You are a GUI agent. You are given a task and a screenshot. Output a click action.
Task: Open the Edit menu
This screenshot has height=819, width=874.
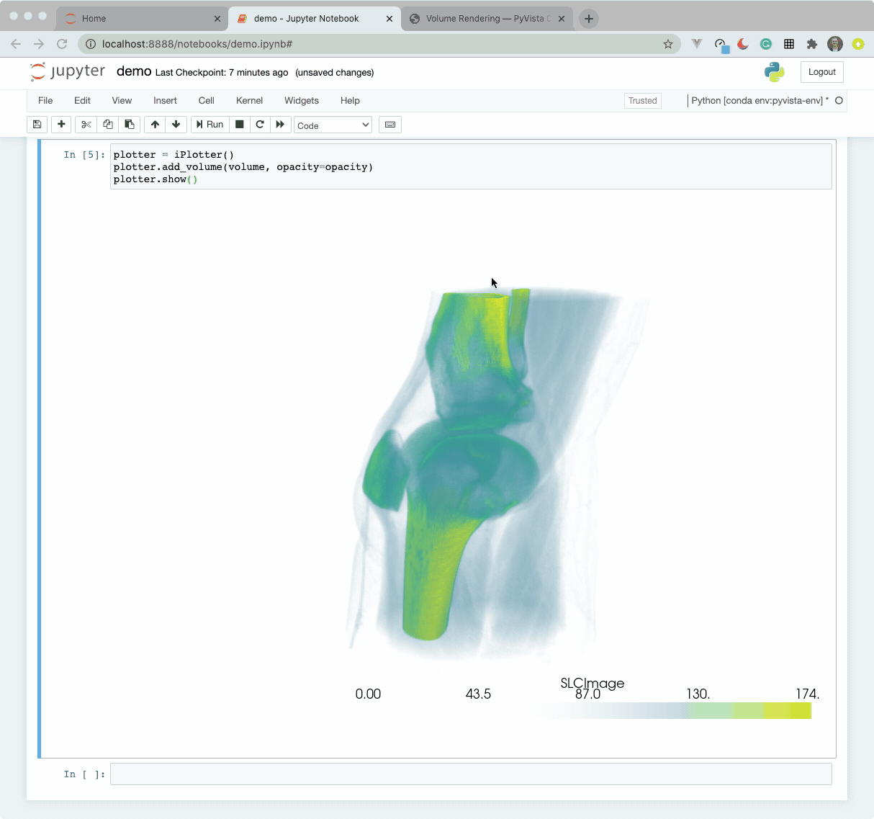[82, 101]
